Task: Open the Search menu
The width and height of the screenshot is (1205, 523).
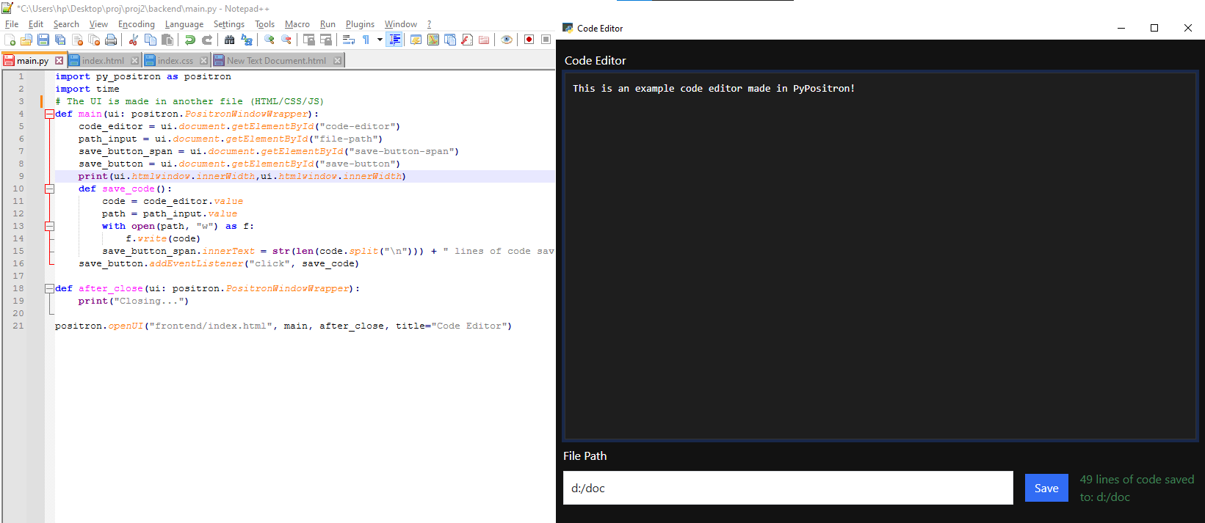Action: pyautogui.click(x=66, y=24)
